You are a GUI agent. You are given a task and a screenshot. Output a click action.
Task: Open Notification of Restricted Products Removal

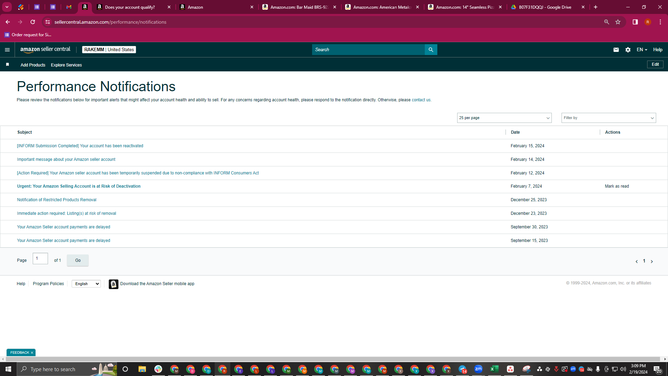pyautogui.click(x=57, y=200)
